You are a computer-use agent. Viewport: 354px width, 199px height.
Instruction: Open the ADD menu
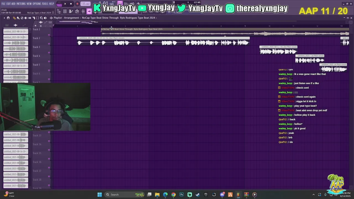coord(13,4)
